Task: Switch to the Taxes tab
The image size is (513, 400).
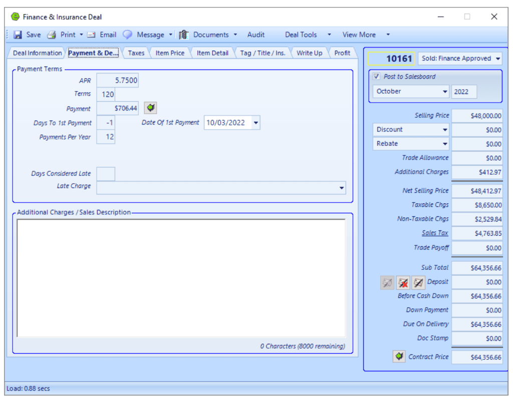Action: (x=136, y=52)
